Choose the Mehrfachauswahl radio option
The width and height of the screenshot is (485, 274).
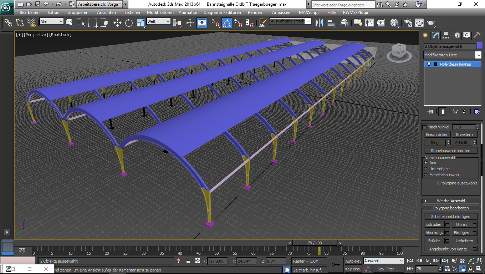(425, 175)
